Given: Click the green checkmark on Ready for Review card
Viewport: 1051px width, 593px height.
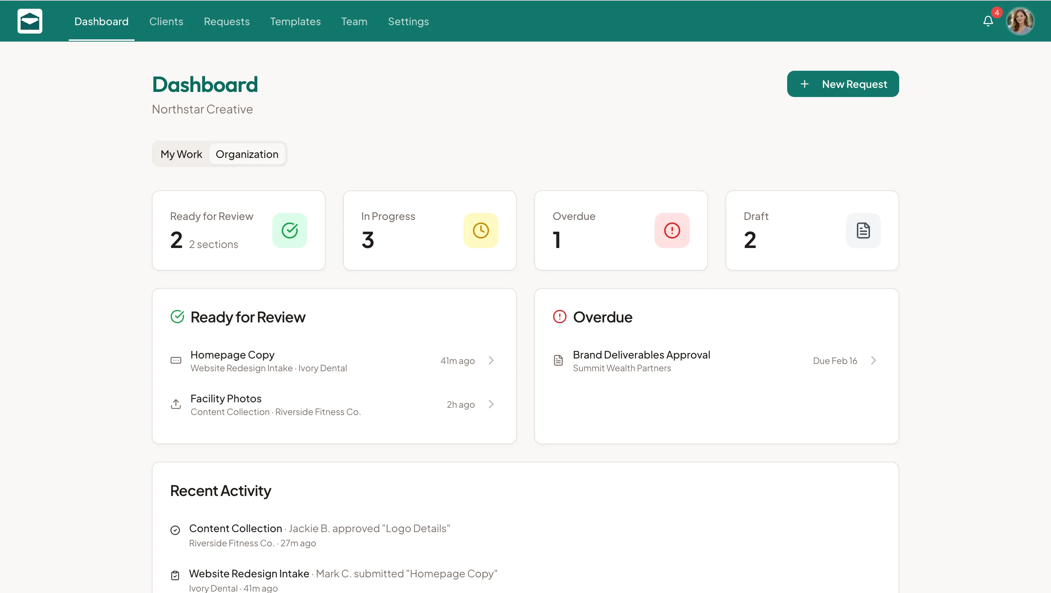Looking at the screenshot, I should click(x=289, y=230).
